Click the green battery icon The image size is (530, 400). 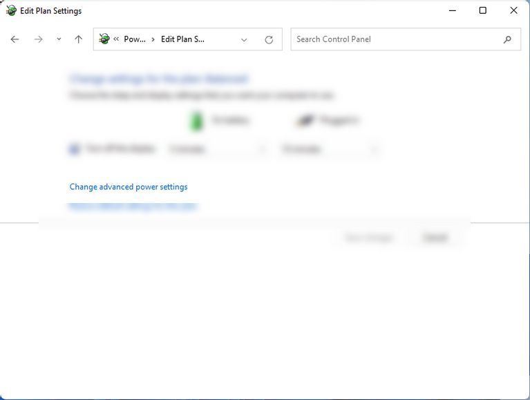click(198, 121)
